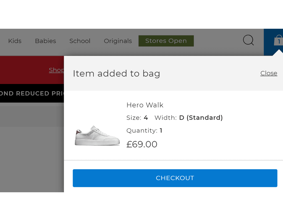The height and width of the screenshot is (221, 283).
Task: Go to the School category
Action: [80, 41]
